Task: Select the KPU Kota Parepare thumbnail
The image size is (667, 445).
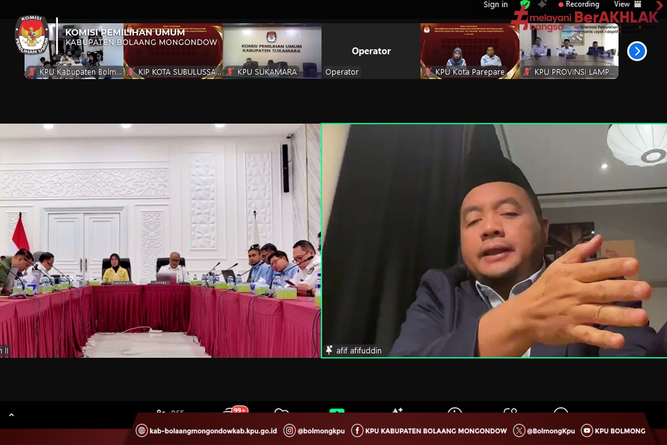Action: [x=470, y=51]
